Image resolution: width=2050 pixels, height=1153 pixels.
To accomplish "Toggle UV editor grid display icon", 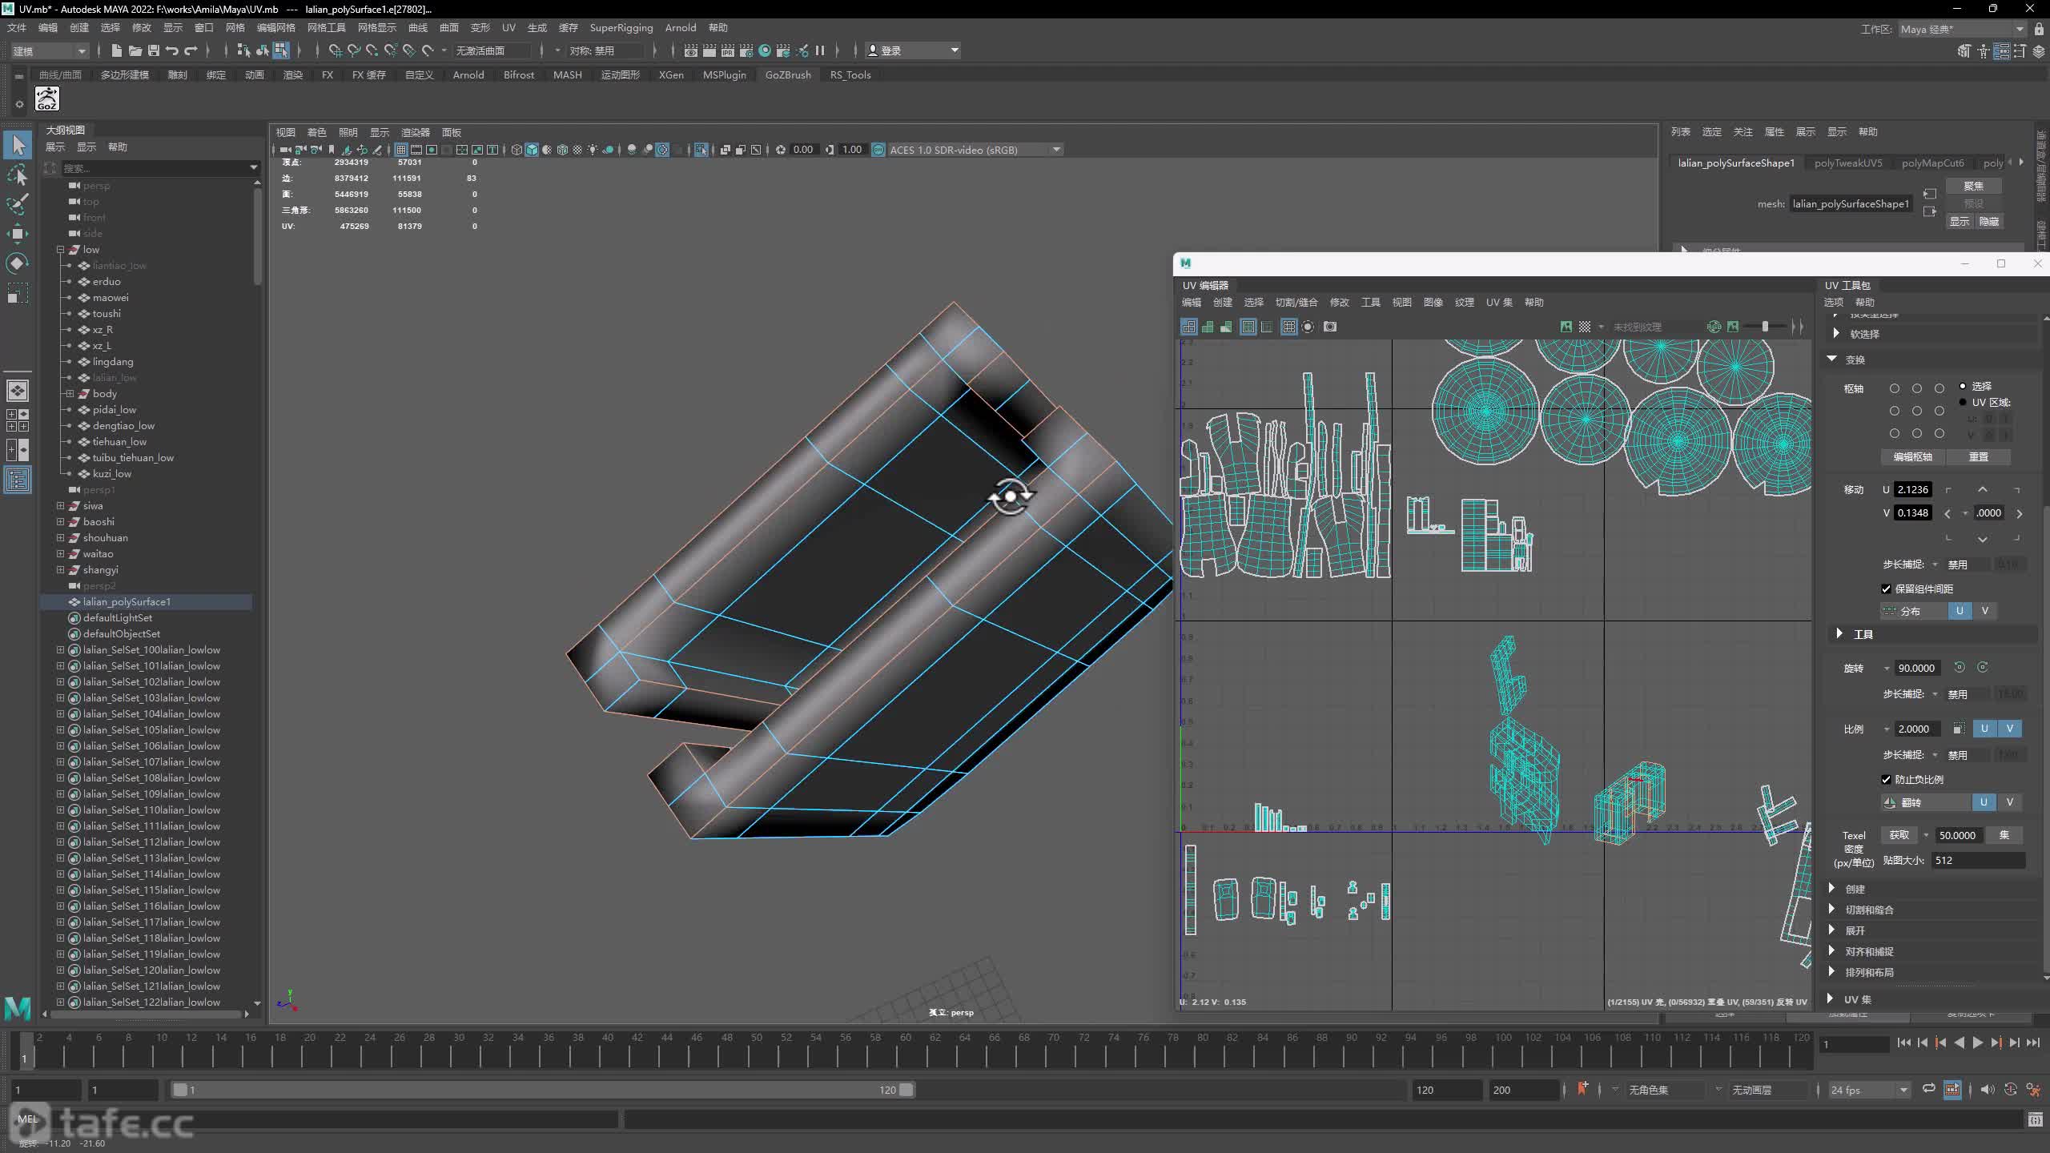I will point(1288,327).
